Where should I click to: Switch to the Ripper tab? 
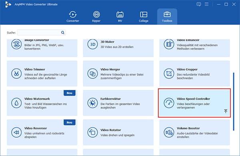click(96, 16)
